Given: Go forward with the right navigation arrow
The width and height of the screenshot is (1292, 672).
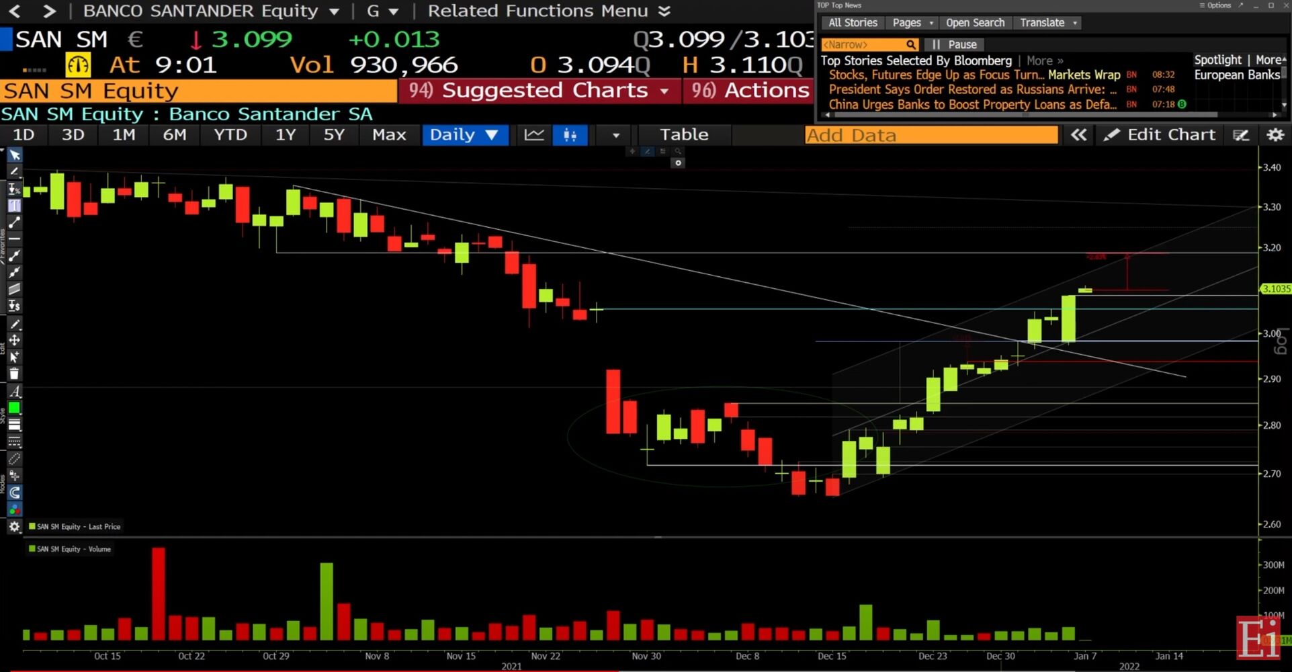Looking at the screenshot, I should [48, 11].
